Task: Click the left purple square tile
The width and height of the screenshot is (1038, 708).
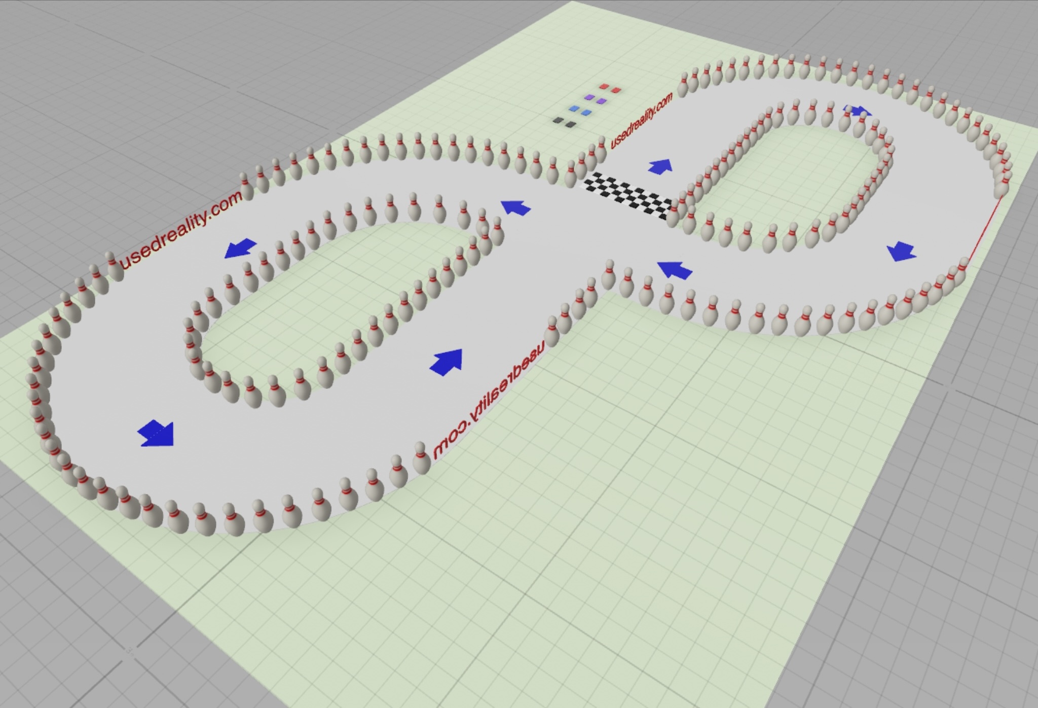Action: (x=588, y=97)
